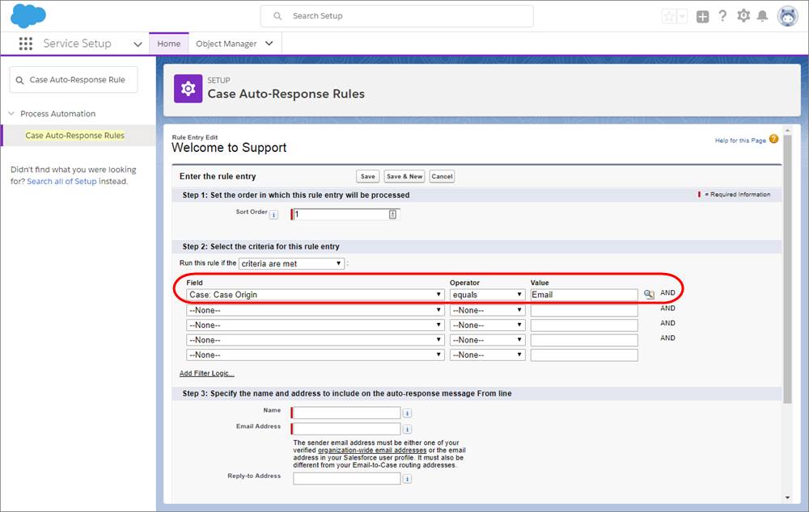Open the App Launcher grid icon

pos(25,44)
